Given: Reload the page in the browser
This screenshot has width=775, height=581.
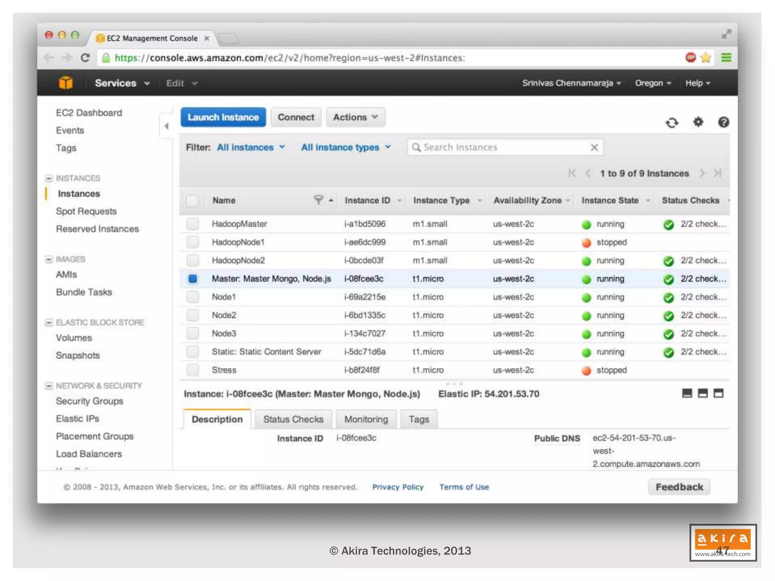Looking at the screenshot, I should coord(85,58).
